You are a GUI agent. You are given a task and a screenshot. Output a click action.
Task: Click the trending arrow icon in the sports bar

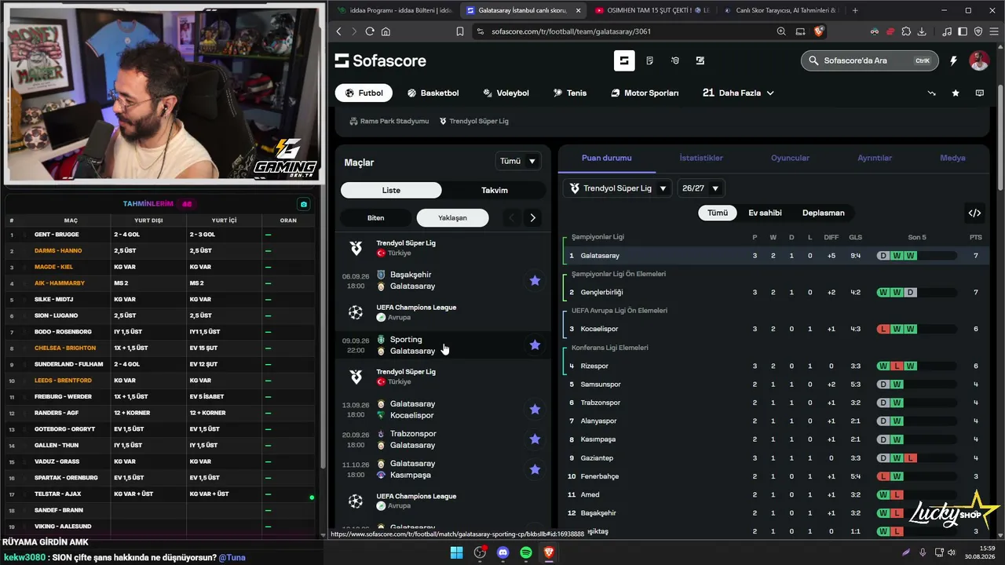click(932, 93)
